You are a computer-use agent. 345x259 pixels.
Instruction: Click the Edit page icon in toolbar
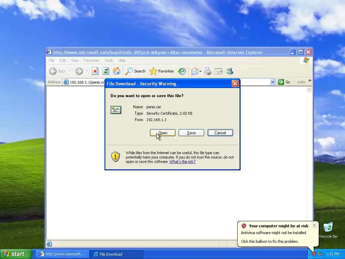(x=218, y=71)
